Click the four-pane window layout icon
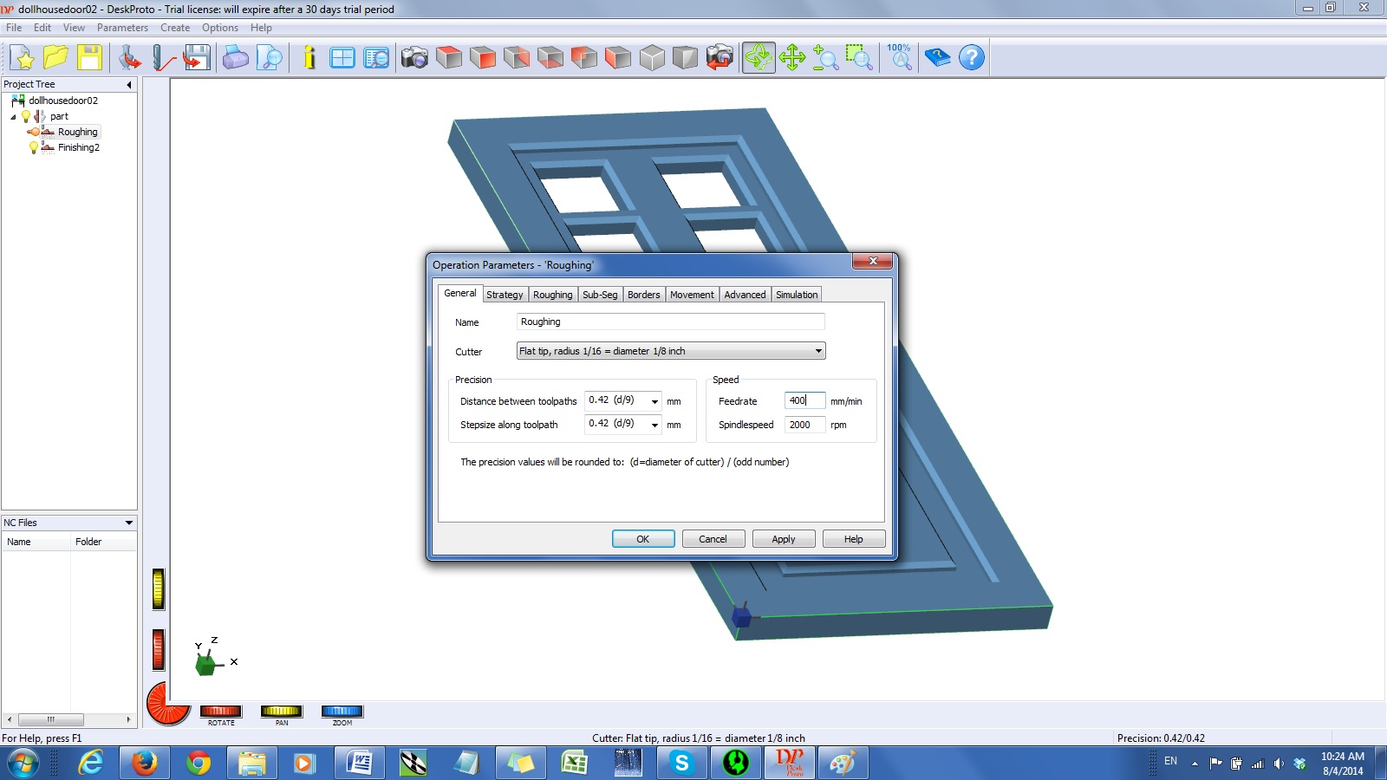 [342, 58]
